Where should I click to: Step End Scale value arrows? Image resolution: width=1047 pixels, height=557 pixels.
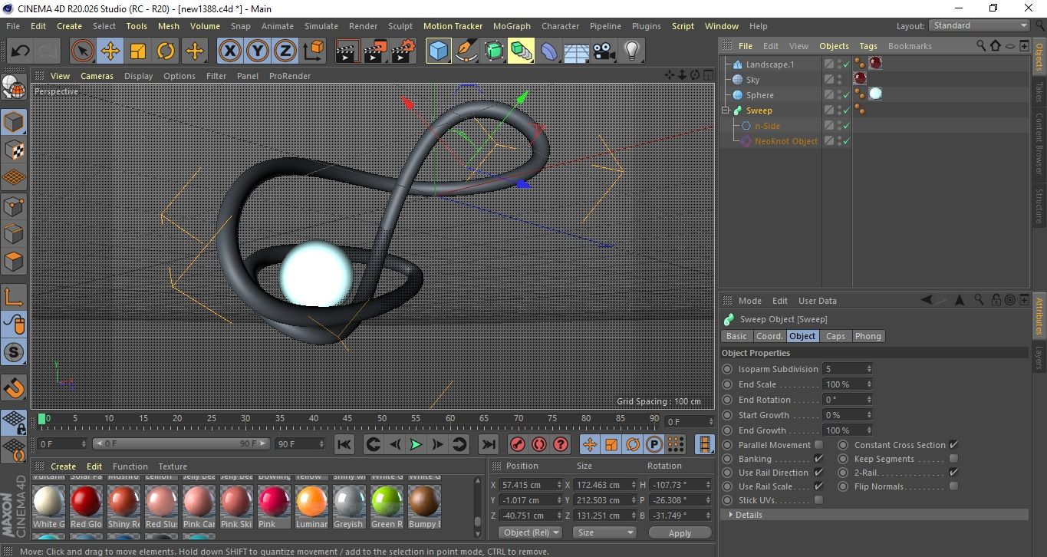[x=868, y=384]
